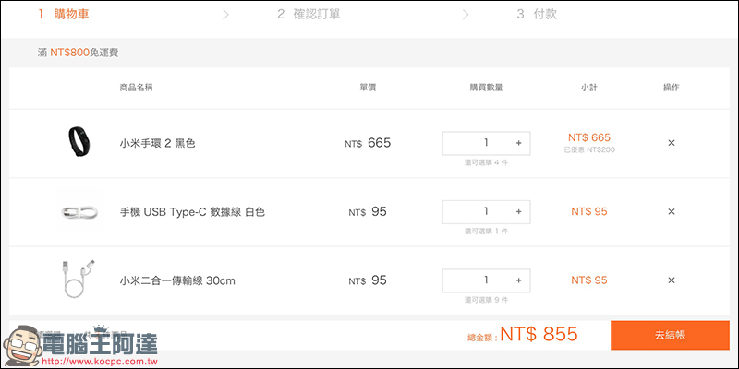The width and height of the screenshot is (739, 369).
Task: Increase quantity of USB Type-C 數據線
Action: coord(519,212)
